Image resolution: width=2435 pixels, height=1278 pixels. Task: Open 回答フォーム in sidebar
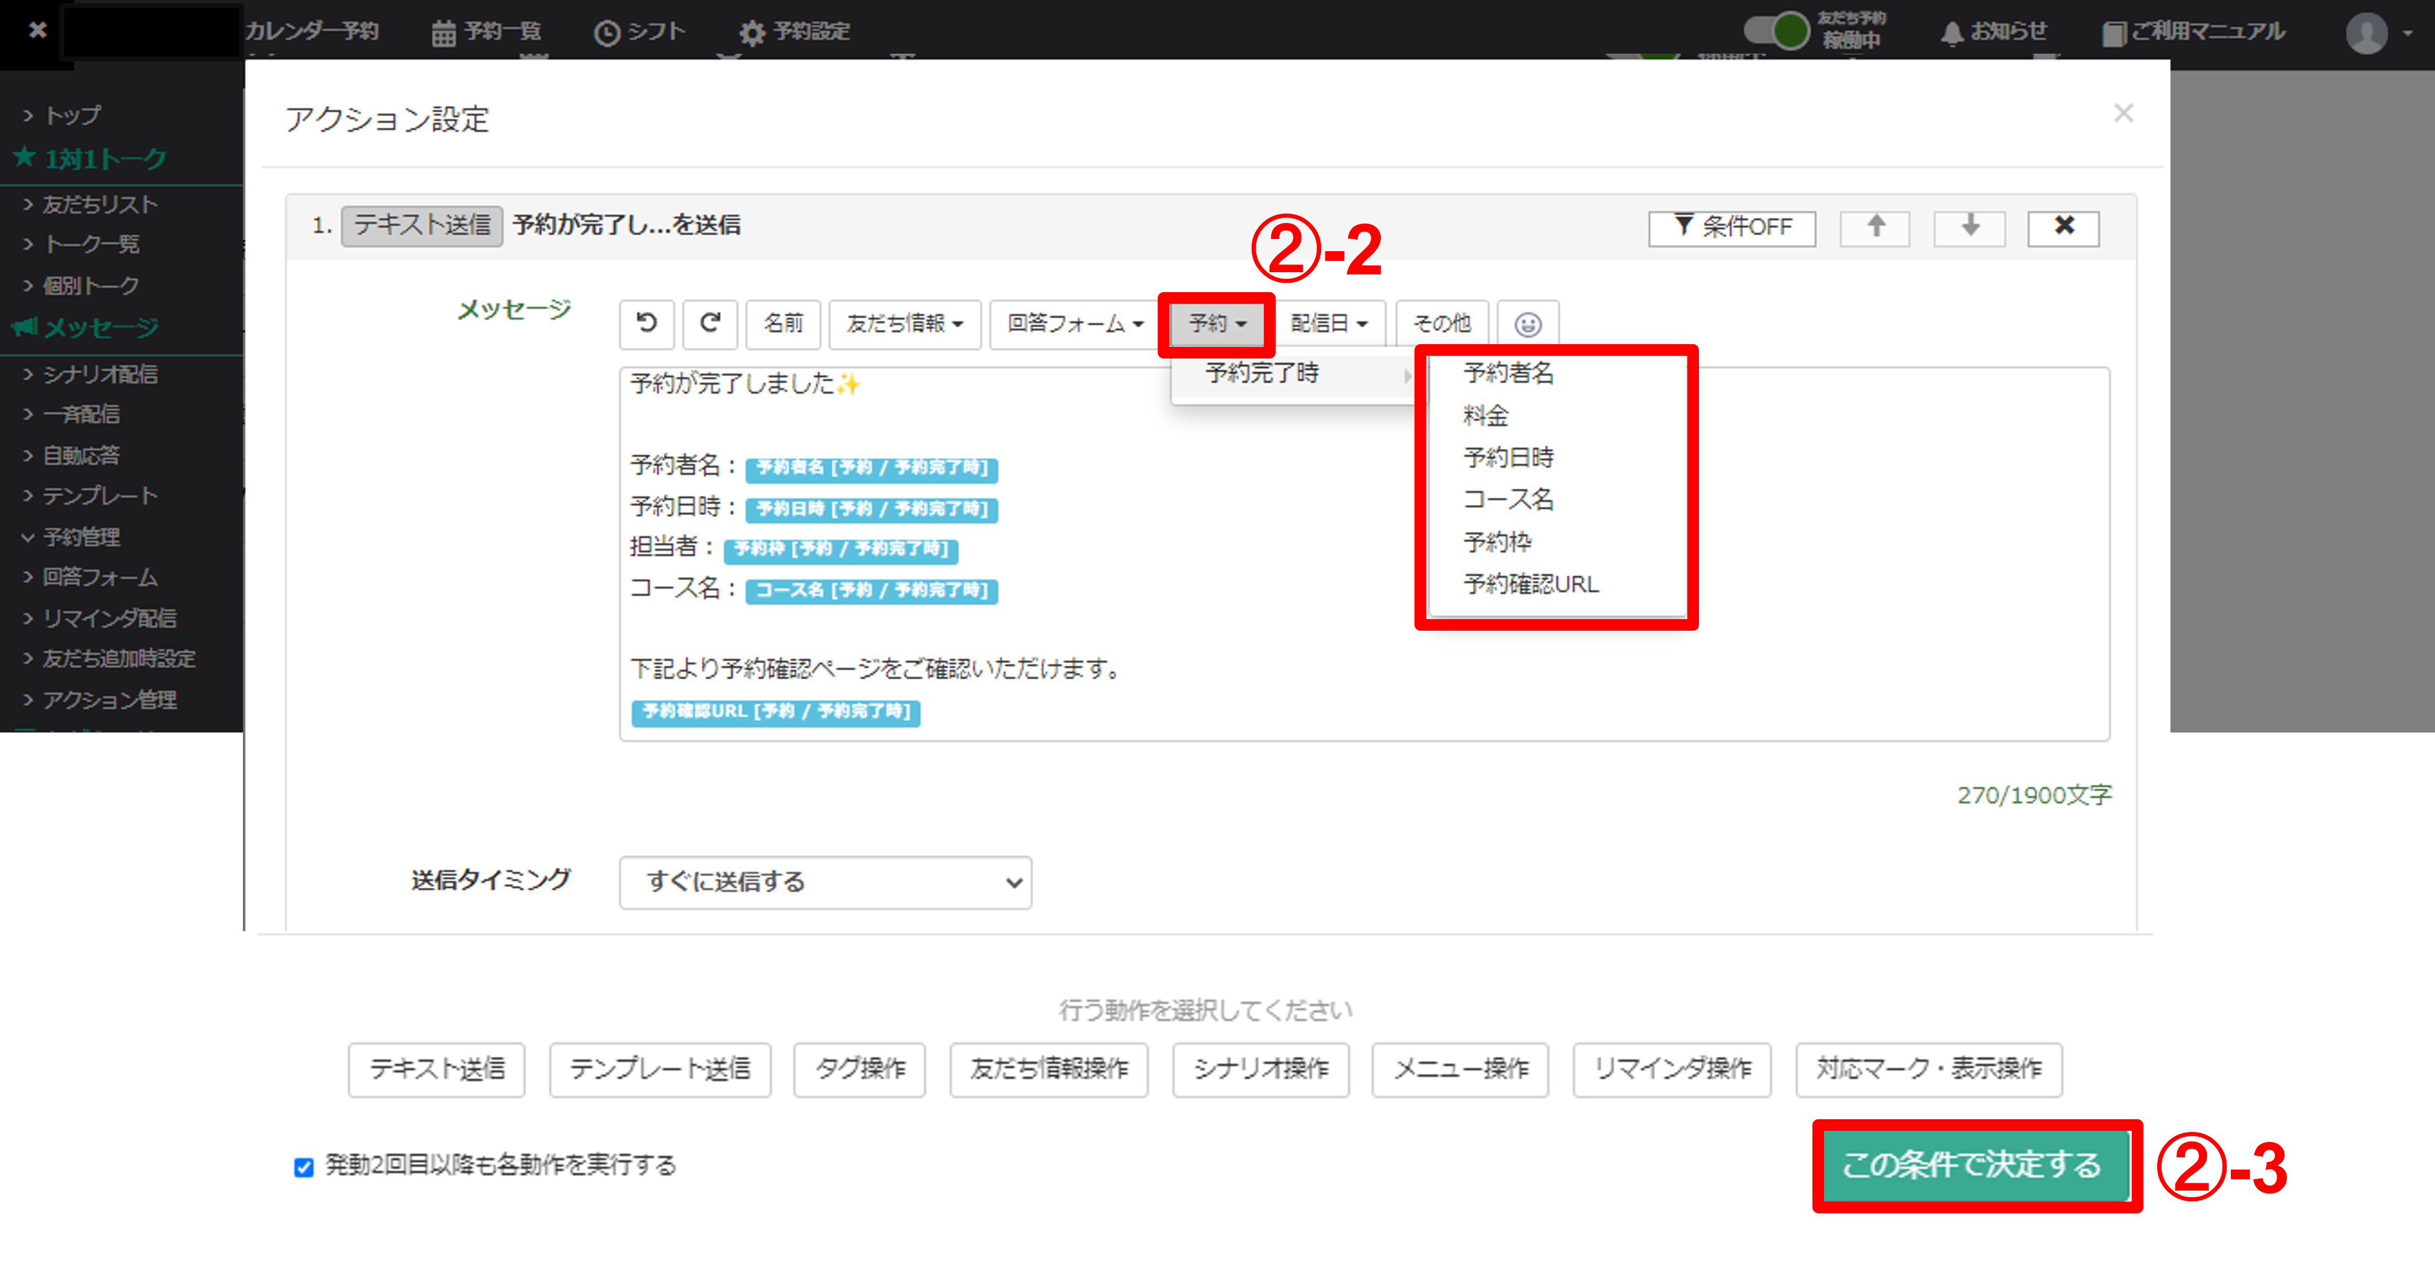[99, 578]
